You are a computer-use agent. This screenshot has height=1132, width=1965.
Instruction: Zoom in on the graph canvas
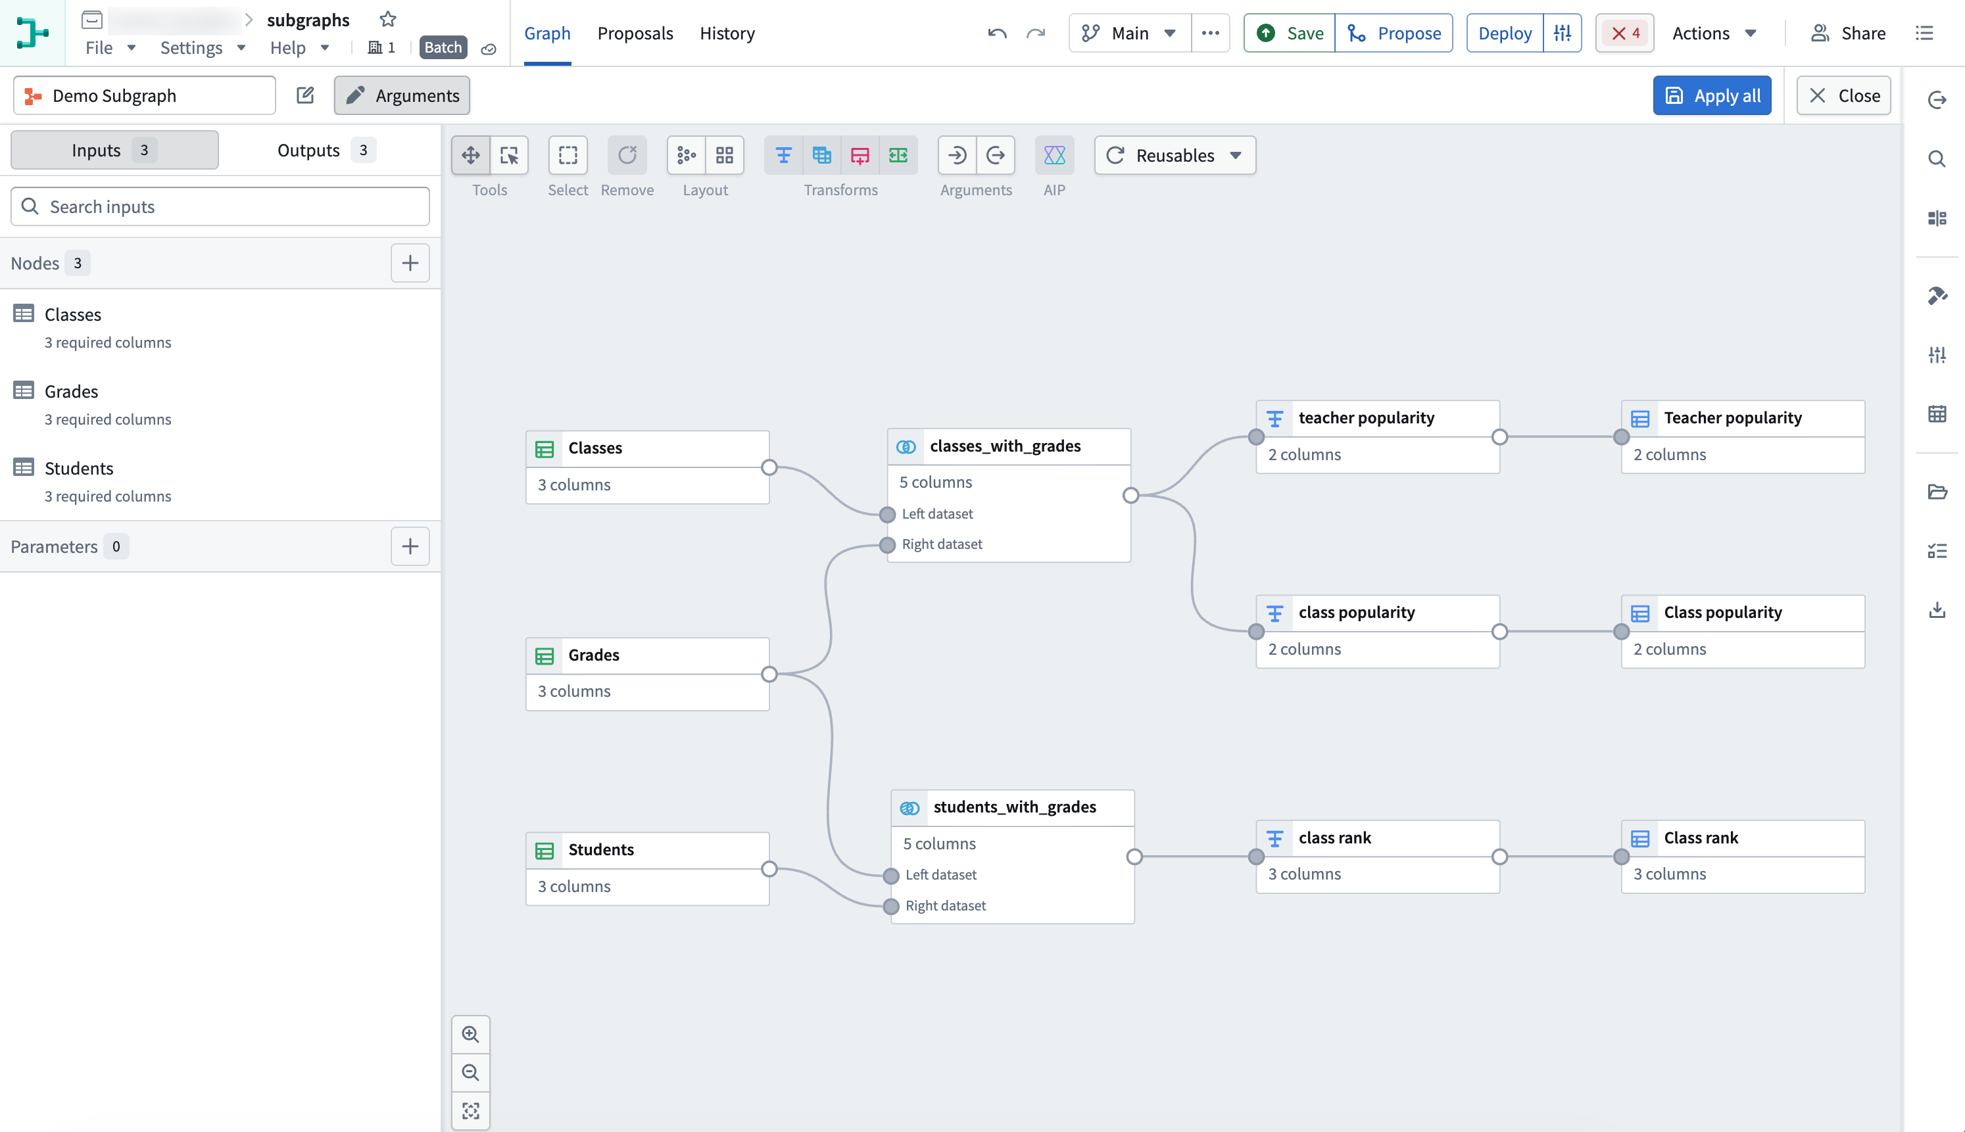[470, 1034]
